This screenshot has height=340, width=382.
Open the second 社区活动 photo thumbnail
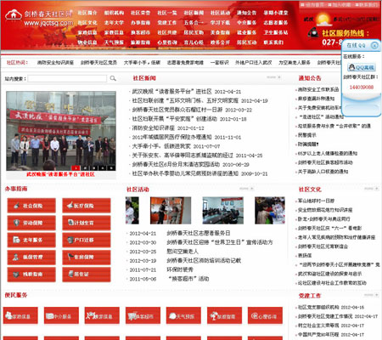click(x=171, y=211)
